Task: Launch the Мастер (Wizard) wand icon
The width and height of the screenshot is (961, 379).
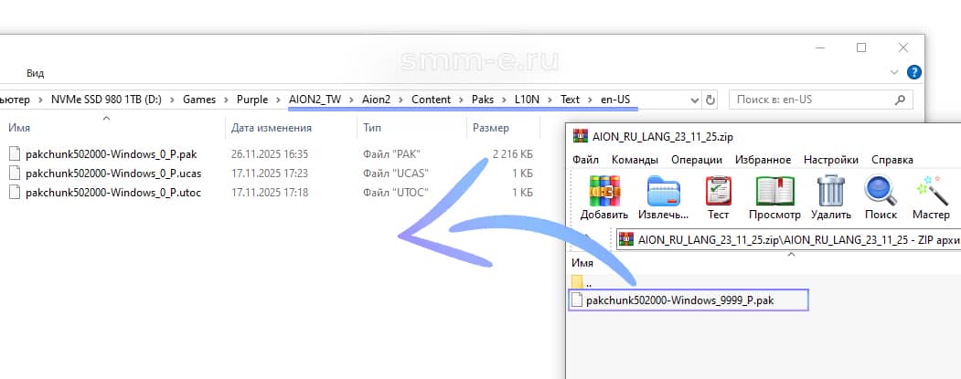Action: click(931, 194)
